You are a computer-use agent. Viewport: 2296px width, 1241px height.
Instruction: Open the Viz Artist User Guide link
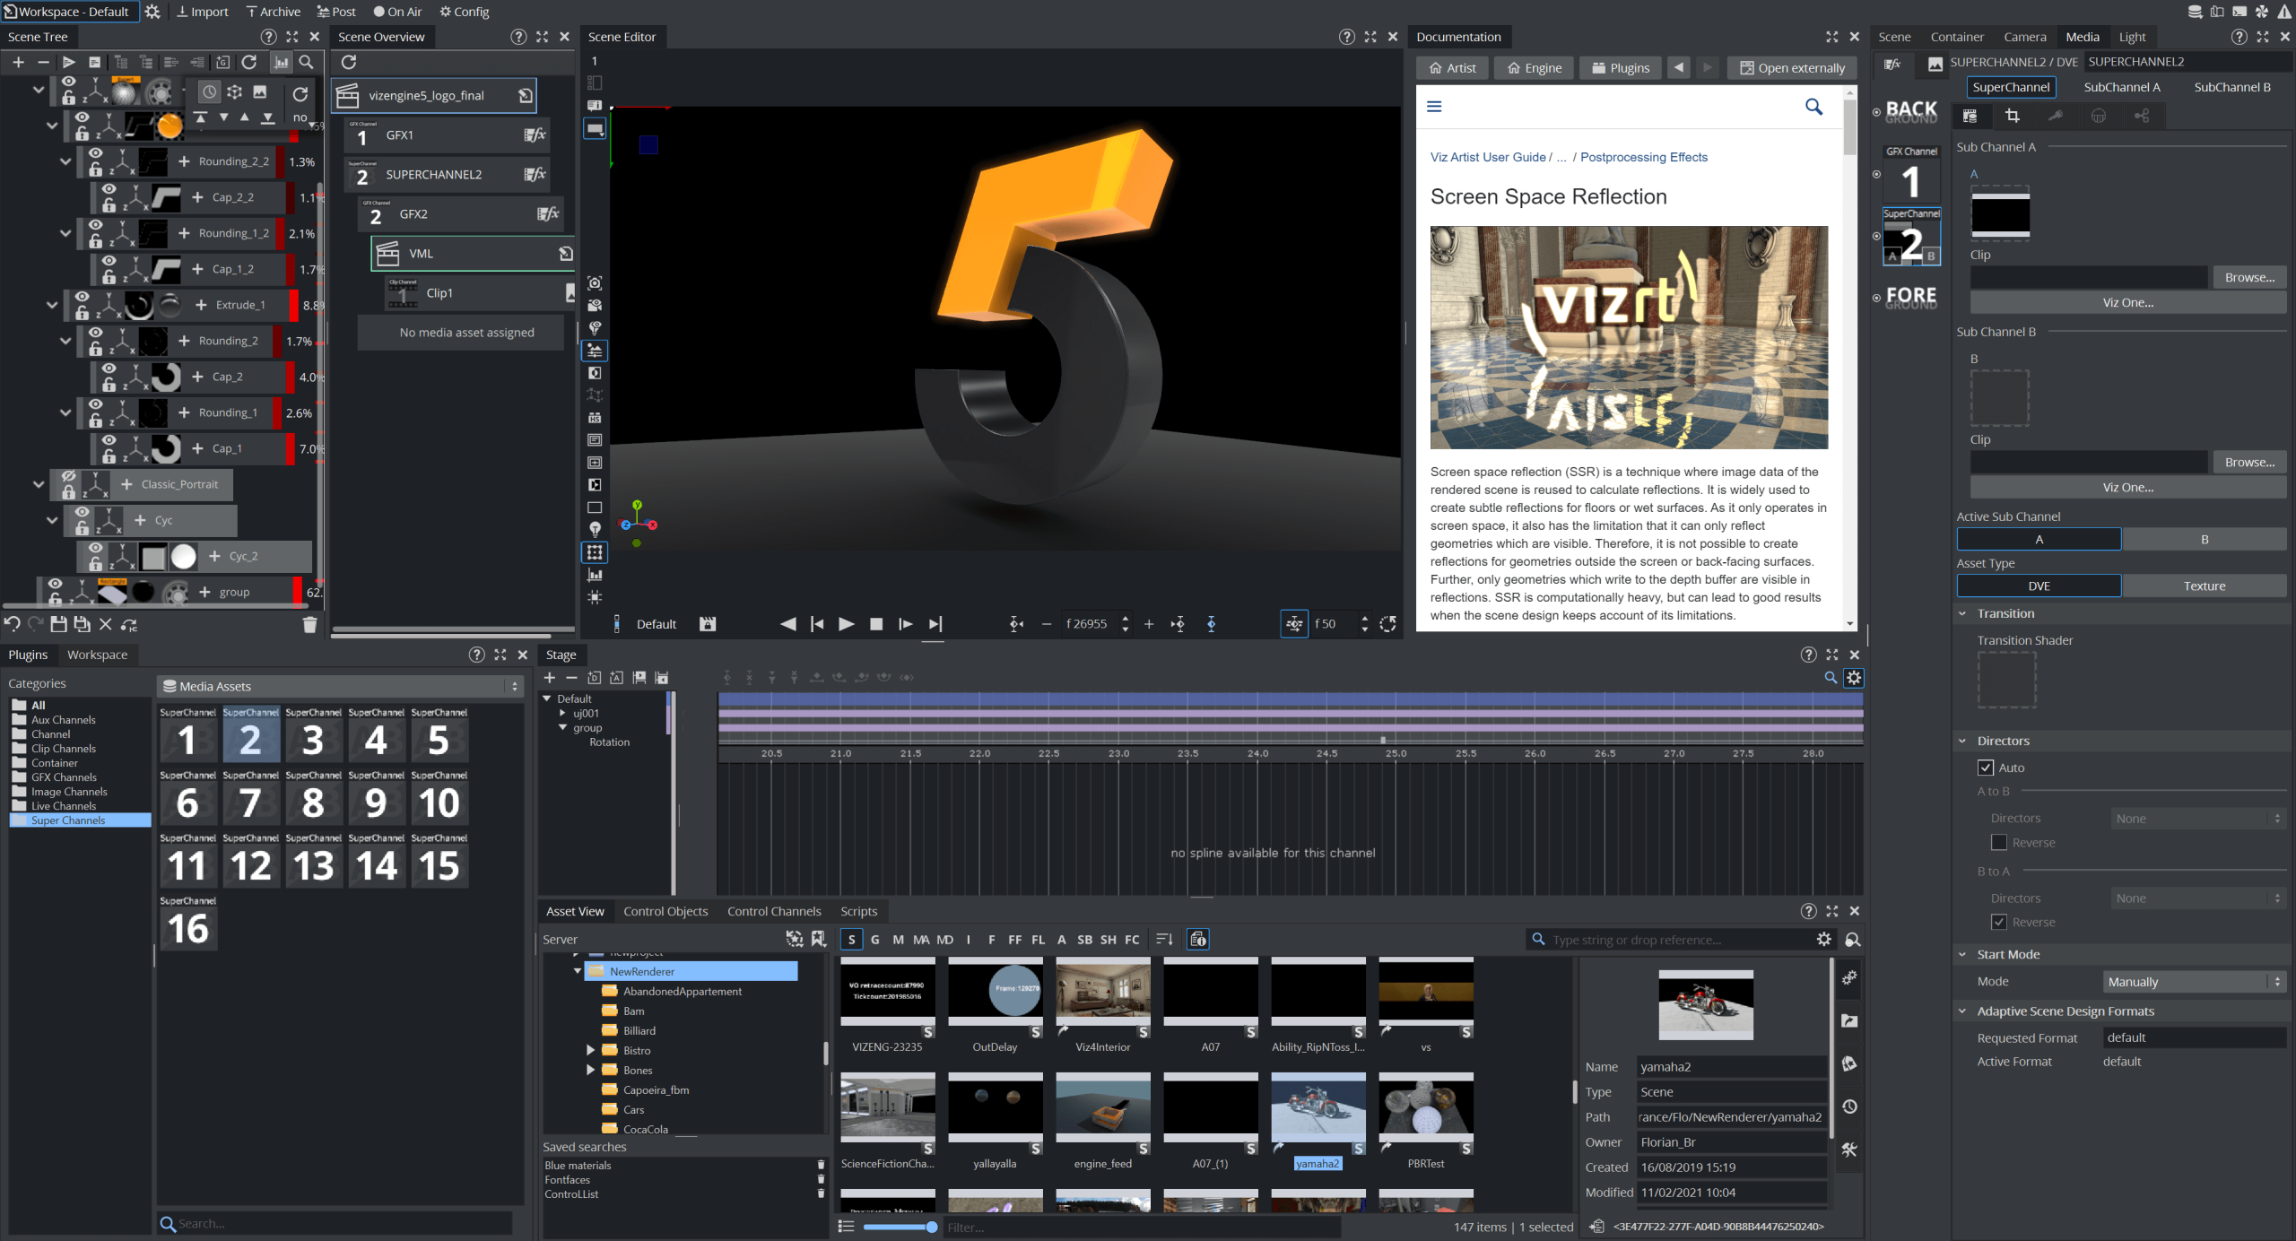1489,157
